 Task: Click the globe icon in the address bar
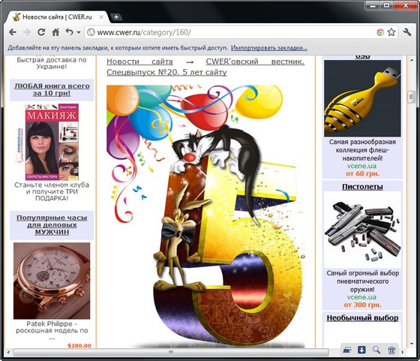(91, 32)
